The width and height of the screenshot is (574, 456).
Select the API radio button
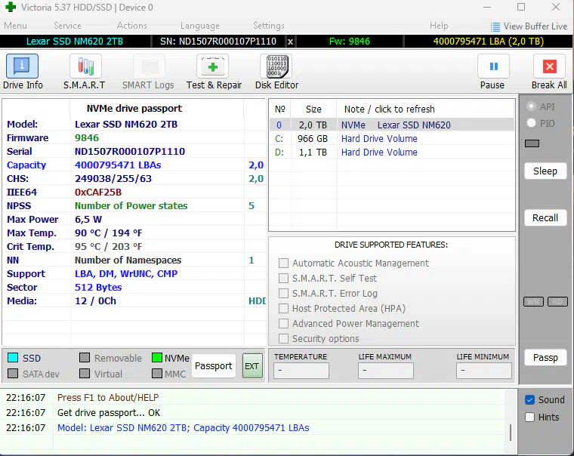pyautogui.click(x=531, y=106)
